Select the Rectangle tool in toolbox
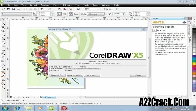The height and width of the screenshot is (111, 196). pos(3,42)
